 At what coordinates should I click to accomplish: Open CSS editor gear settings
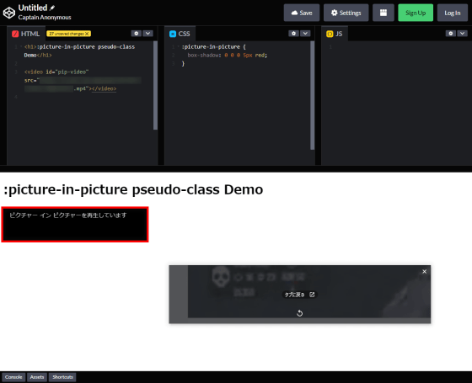point(293,34)
